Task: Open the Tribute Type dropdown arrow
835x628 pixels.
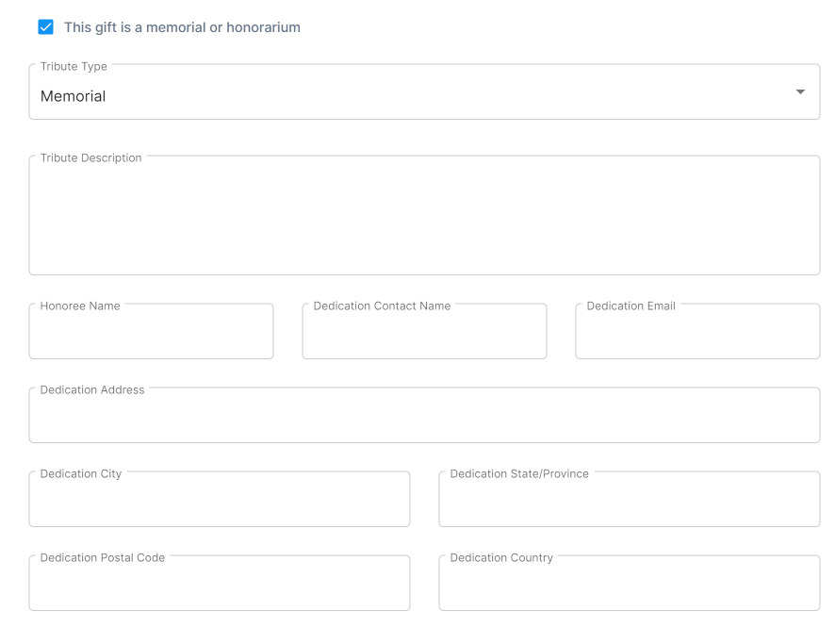Action: (800, 91)
